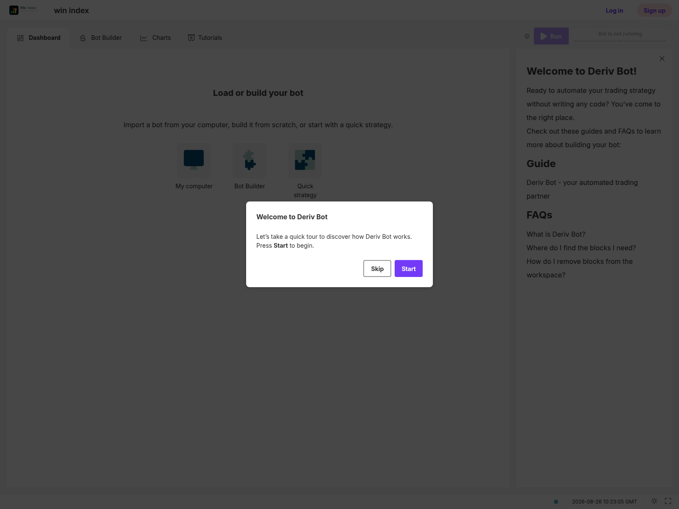Screen dimensions: 679x509
Task: Start the Deriv Bot quick tour
Action: point(409,268)
